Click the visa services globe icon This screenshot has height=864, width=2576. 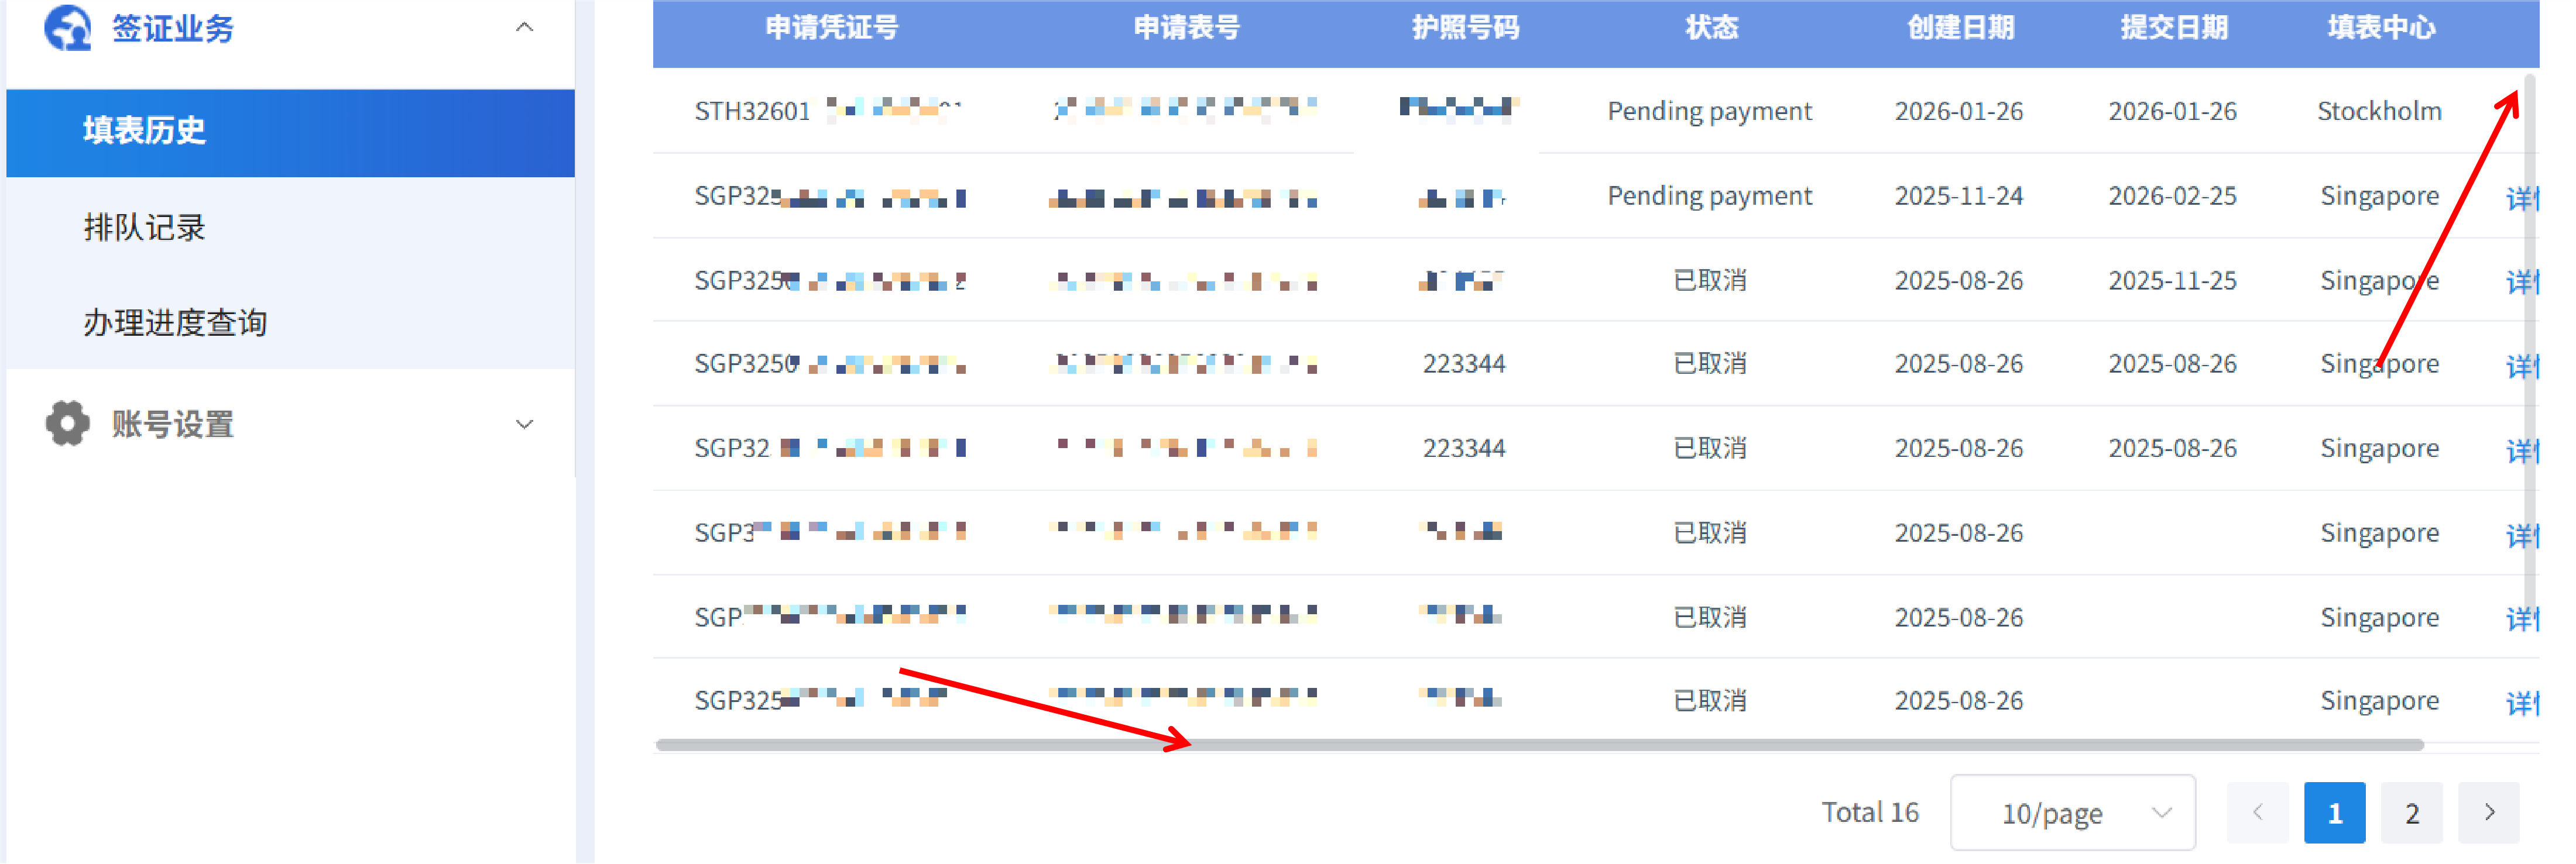pos(67,27)
